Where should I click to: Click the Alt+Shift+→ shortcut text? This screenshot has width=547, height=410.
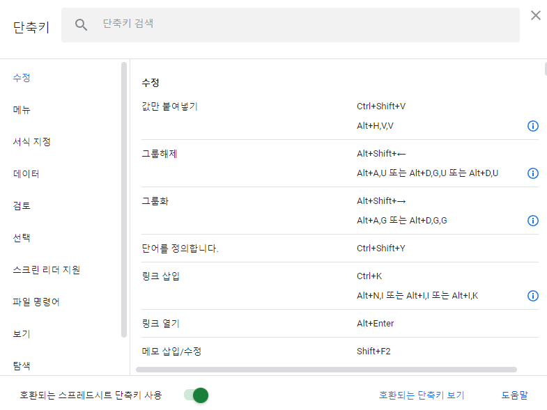[381, 201]
